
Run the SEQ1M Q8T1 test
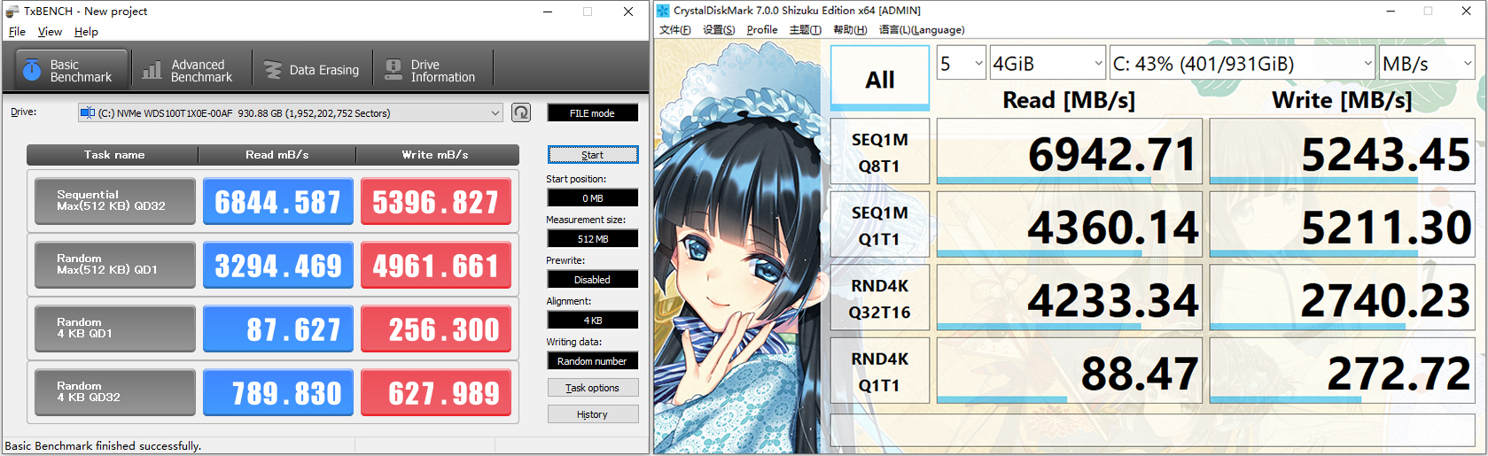(879, 153)
